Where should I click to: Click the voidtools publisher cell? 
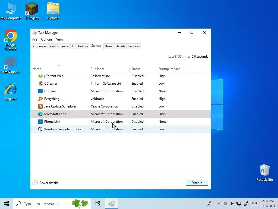[97, 99]
